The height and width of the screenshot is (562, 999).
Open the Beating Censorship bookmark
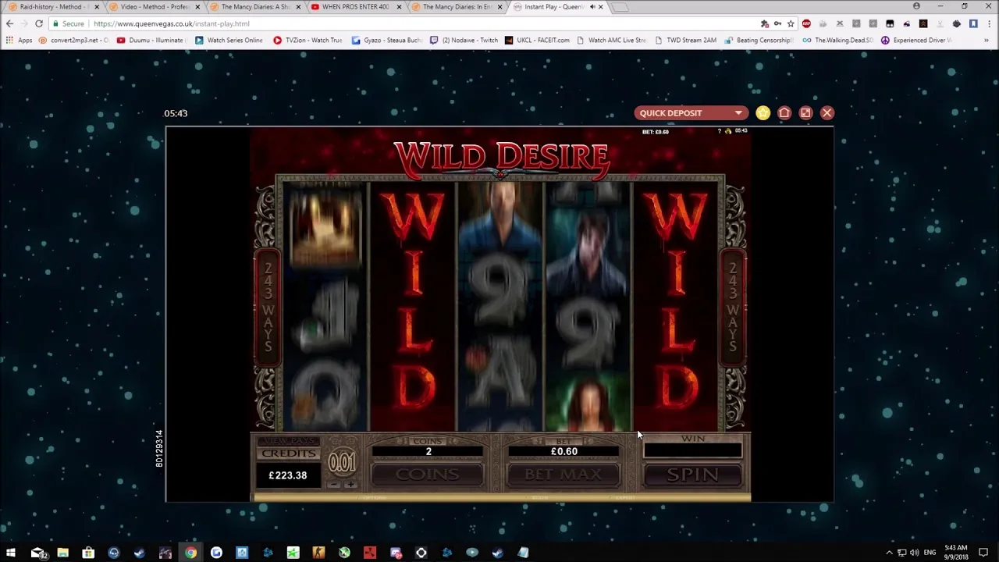point(758,40)
